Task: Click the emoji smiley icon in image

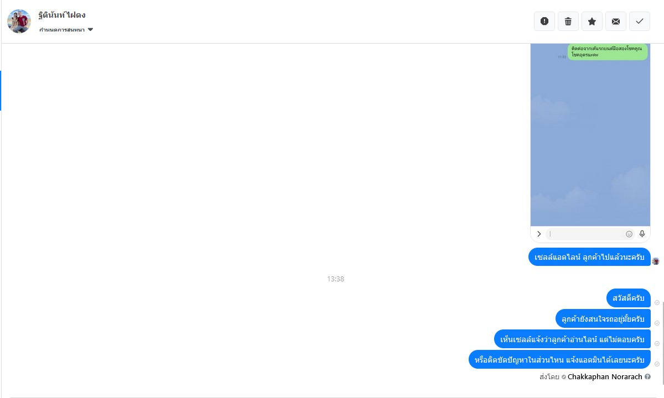Action: coord(629,234)
